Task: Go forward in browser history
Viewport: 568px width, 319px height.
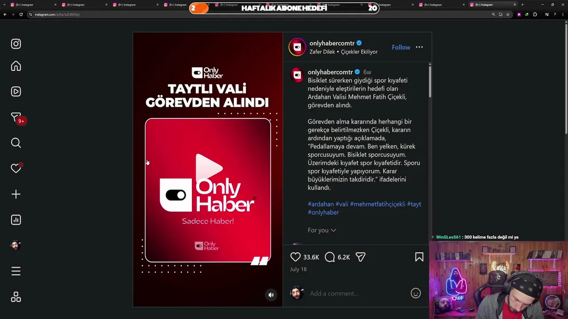Action: [x=13, y=15]
